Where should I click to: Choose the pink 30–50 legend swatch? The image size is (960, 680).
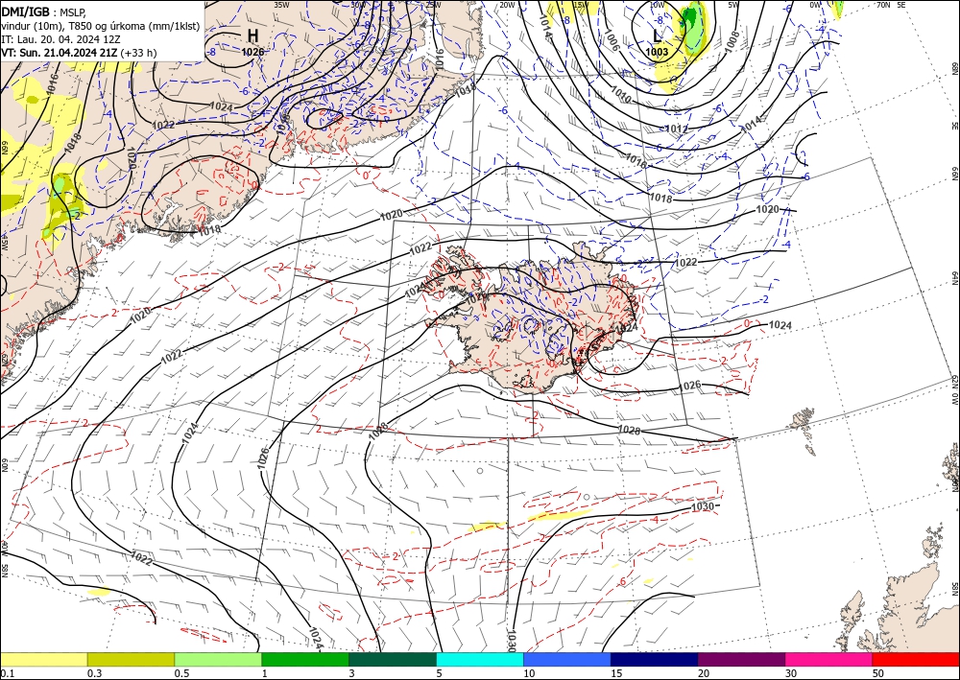[829, 659]
